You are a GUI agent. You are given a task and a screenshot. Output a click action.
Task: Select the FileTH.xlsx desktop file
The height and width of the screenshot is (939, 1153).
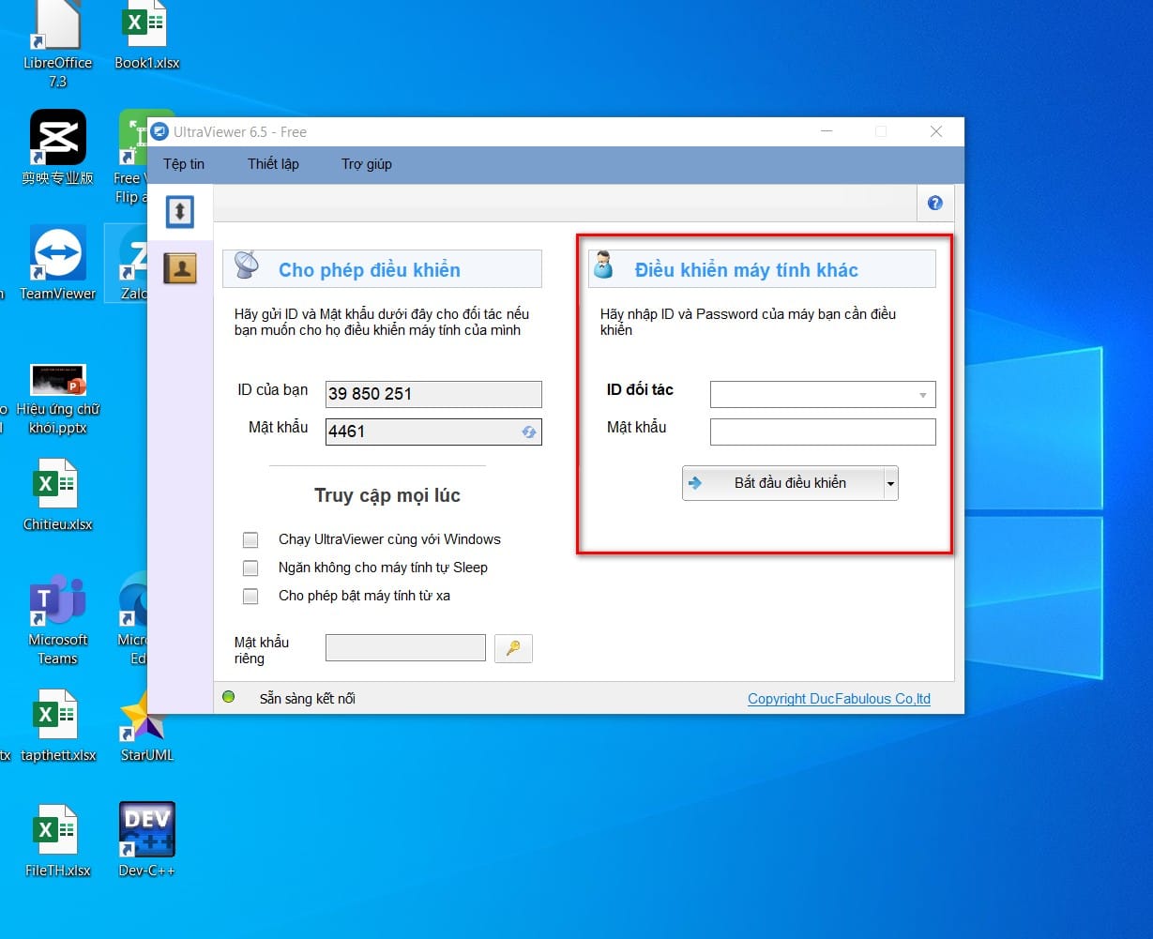tap(58, 841)
